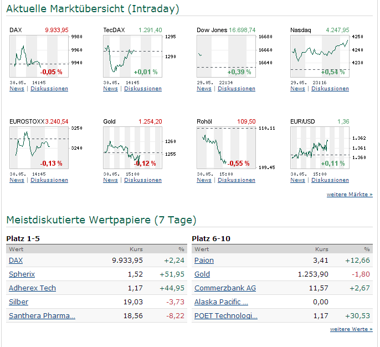Follow the 'weitere Werte »' link
The height and width of the screenshot is (347, 380).
tap(351, 329)
